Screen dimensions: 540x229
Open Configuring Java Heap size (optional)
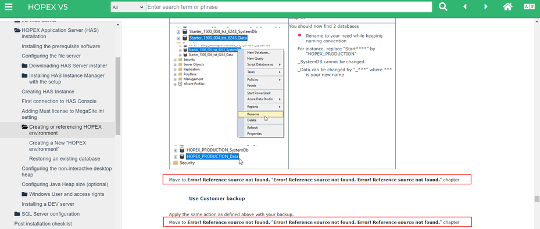[65, 184]
